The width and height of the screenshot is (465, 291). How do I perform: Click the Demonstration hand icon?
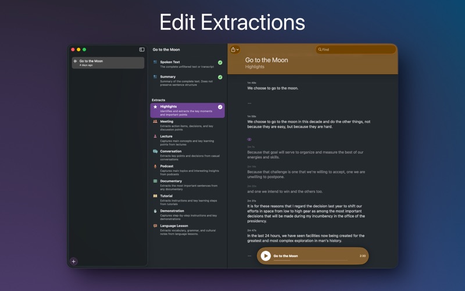[x=155, y=211]
